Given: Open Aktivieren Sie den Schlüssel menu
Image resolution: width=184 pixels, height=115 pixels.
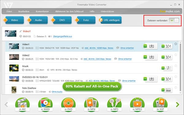Looking at the screenshot, I should click(x=69, y=11).
